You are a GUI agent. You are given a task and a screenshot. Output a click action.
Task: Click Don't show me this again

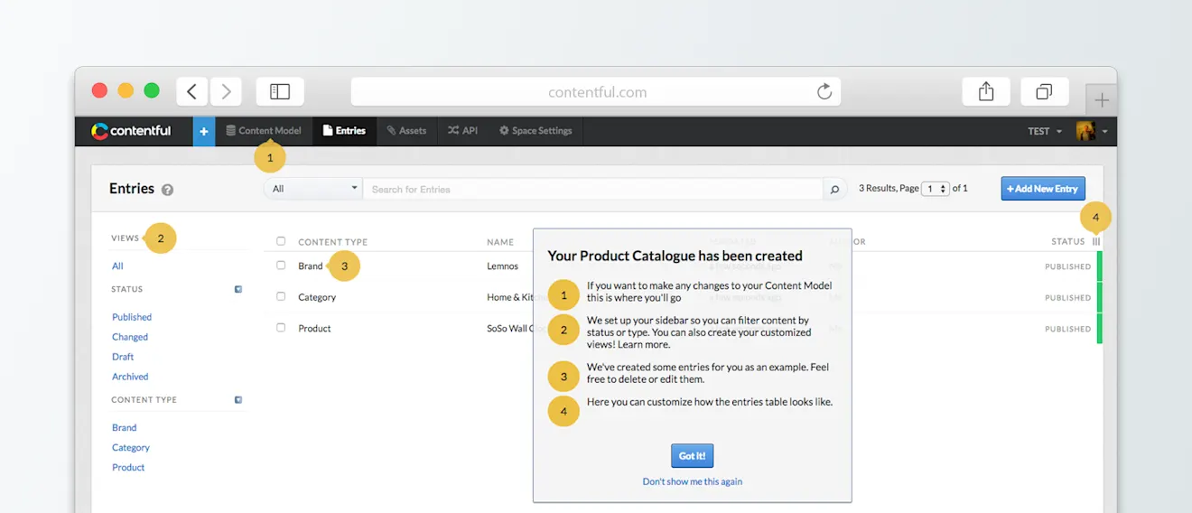click(693, 481)
